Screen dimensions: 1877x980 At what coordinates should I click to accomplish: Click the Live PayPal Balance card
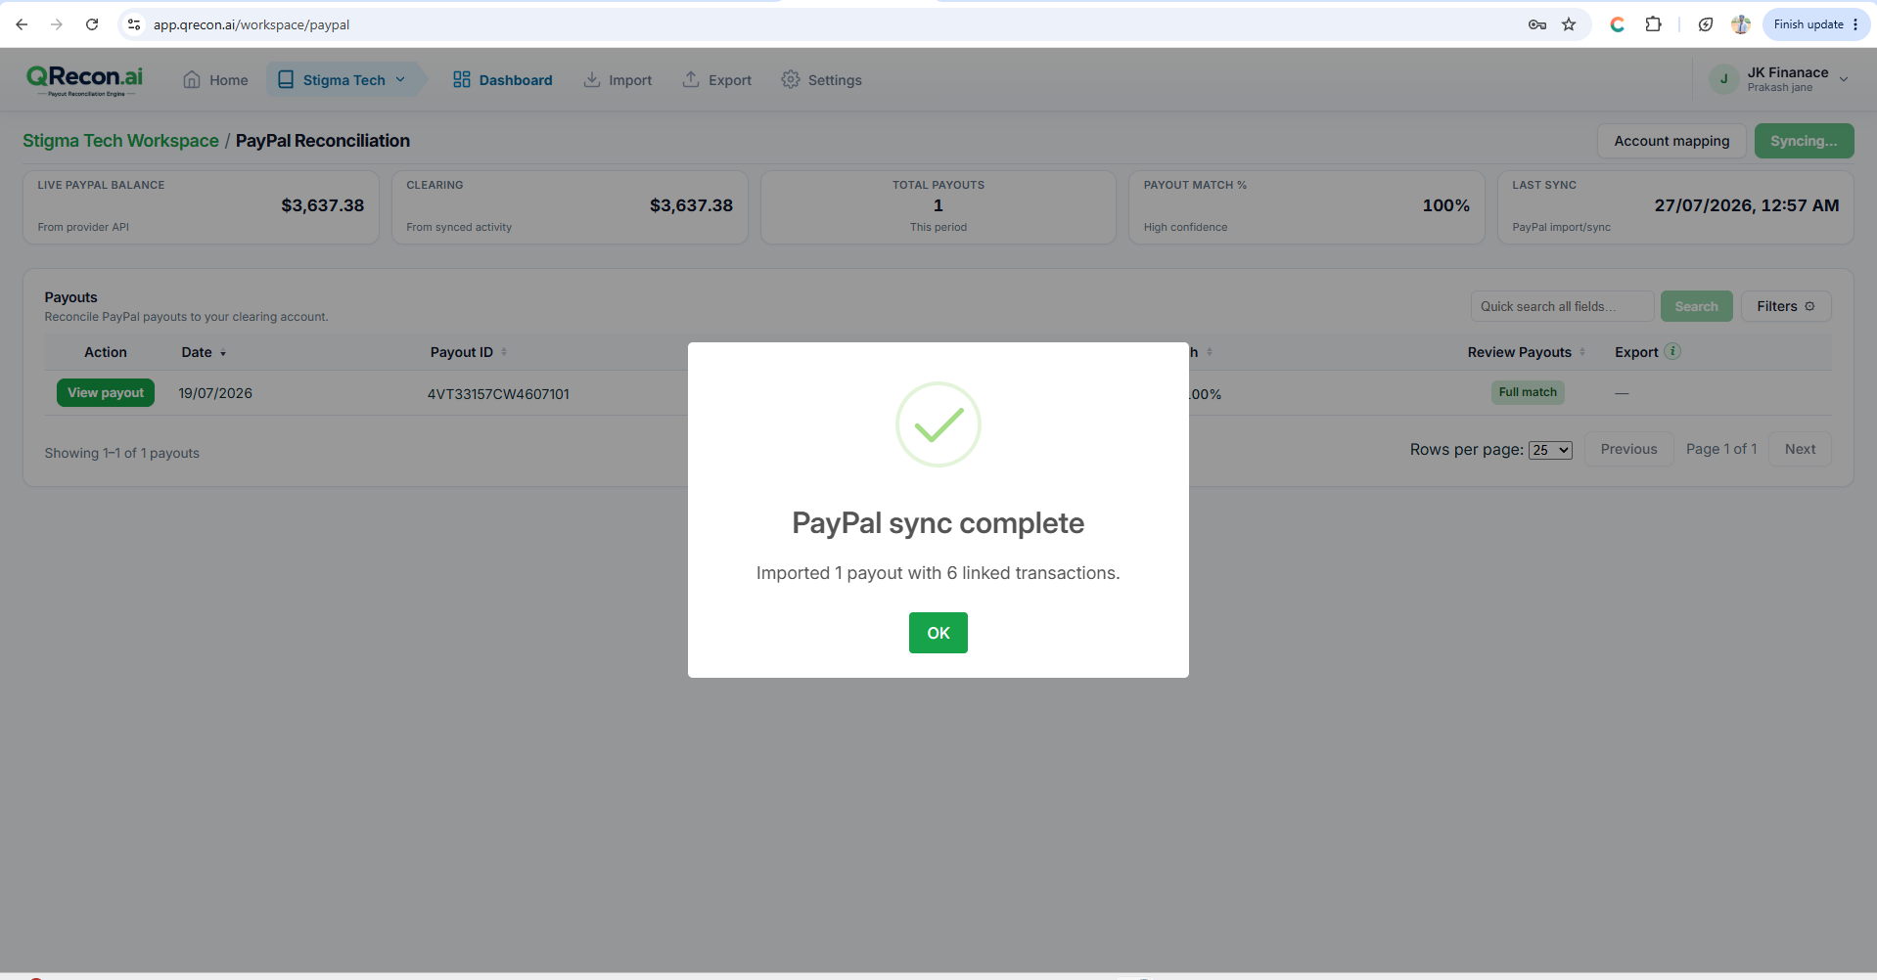201,207
